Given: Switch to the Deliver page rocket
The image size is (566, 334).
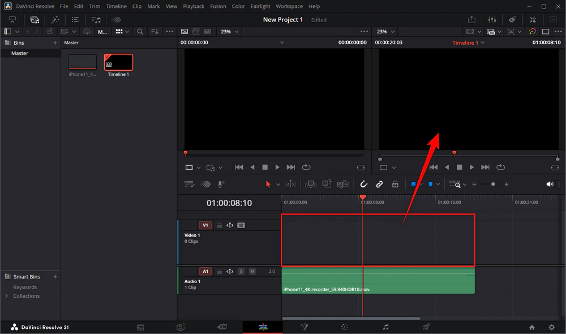Looking at the screenshot, I should pyautogui.click(x=426, y=327).
